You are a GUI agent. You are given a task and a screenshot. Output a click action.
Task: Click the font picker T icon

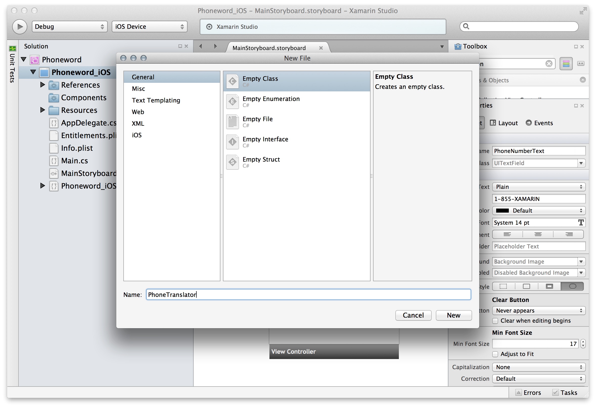[x=581, y=223]
